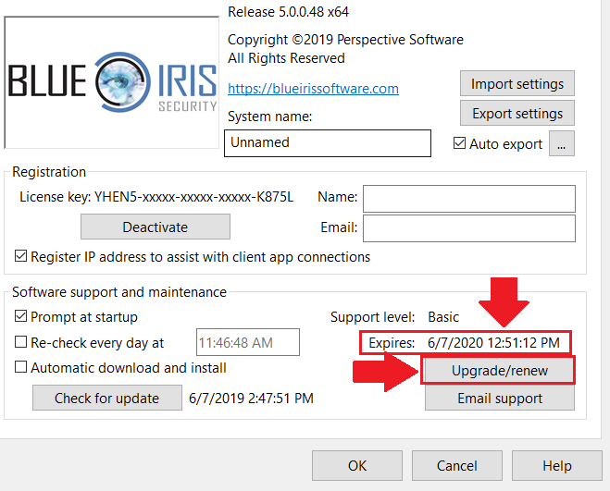The height and width of the screenshot is (491, 610).
Task: Open the blueirissoftware.com link
Action: (313, 89)
